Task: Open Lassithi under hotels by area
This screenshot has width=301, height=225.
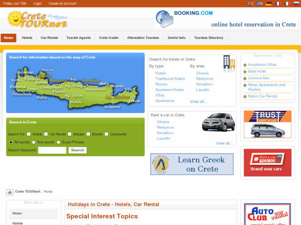Action: (202, 90)
